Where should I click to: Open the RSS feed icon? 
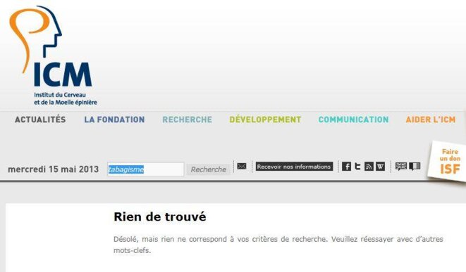point(369,166)
